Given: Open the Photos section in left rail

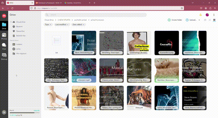Looking at the screenshot, I should coord(4,36).
